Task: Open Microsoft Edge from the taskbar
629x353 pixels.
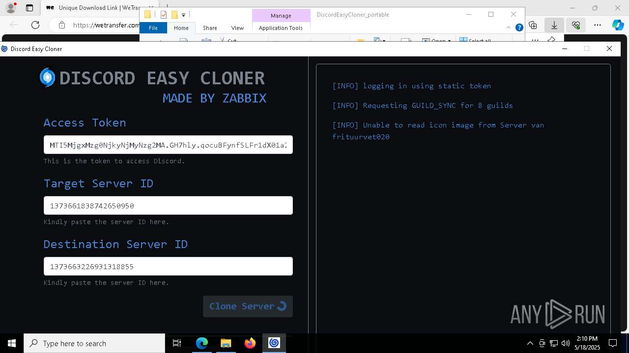Action: [x=202, y=343]
